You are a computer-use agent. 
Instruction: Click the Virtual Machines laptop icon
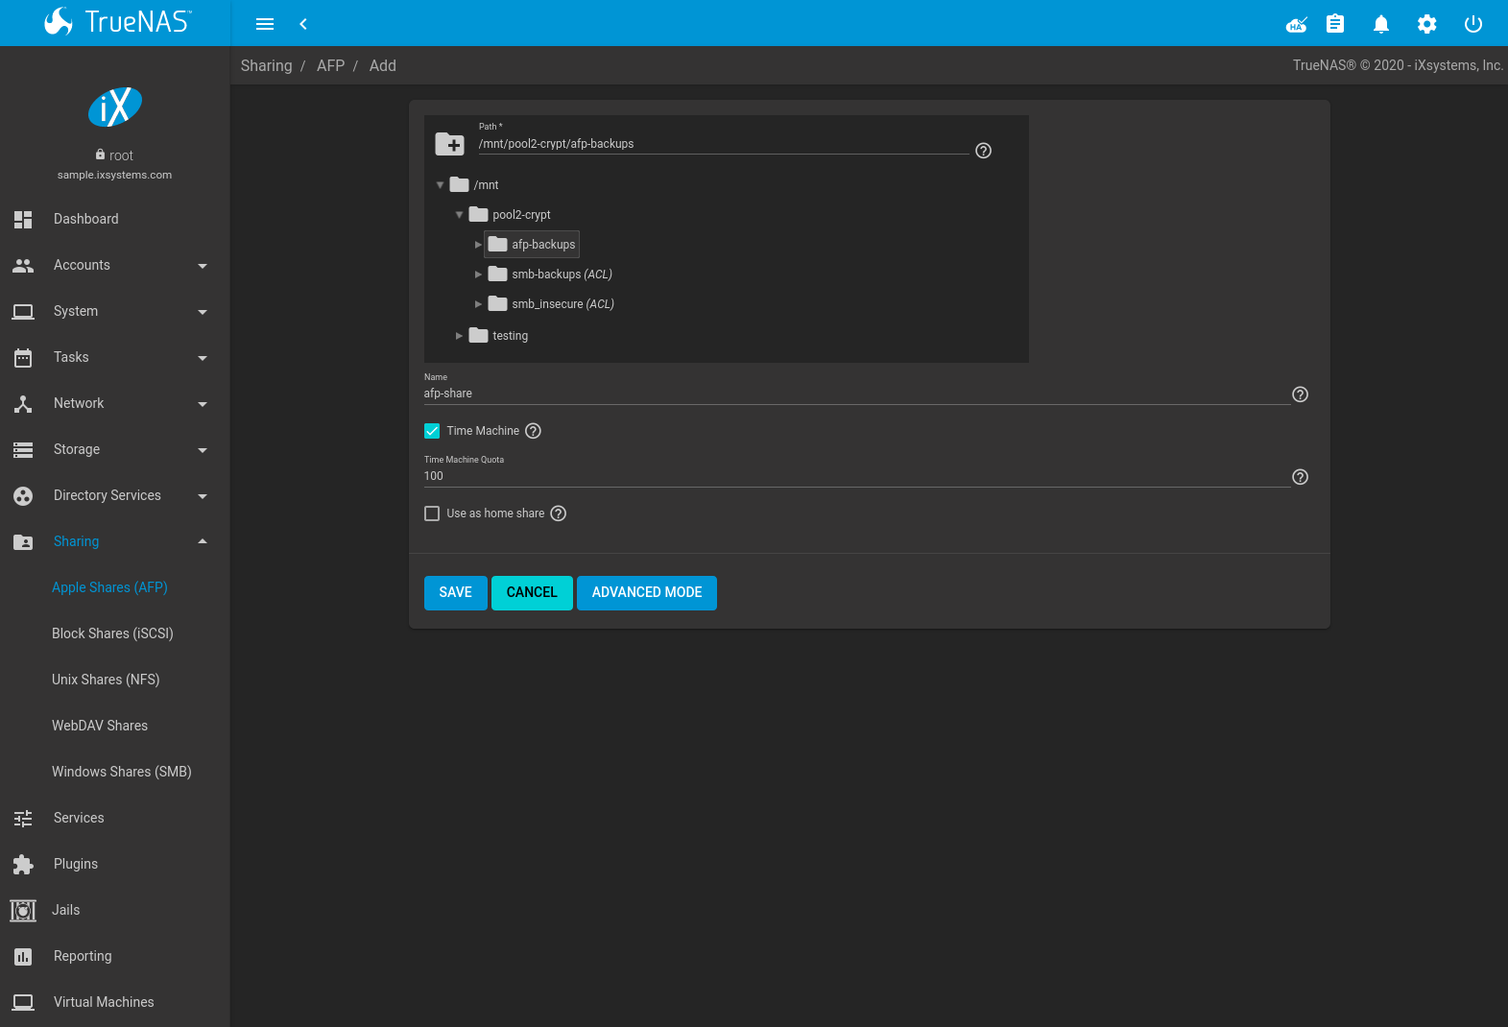(23, 1002)
